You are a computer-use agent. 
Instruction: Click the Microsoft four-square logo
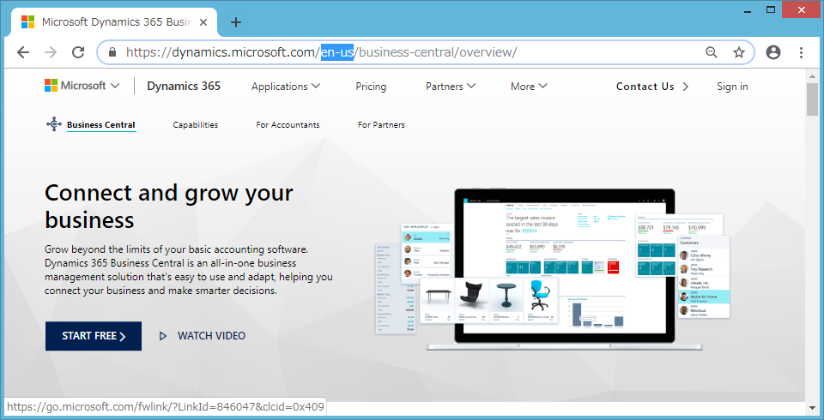pos(51,86)
